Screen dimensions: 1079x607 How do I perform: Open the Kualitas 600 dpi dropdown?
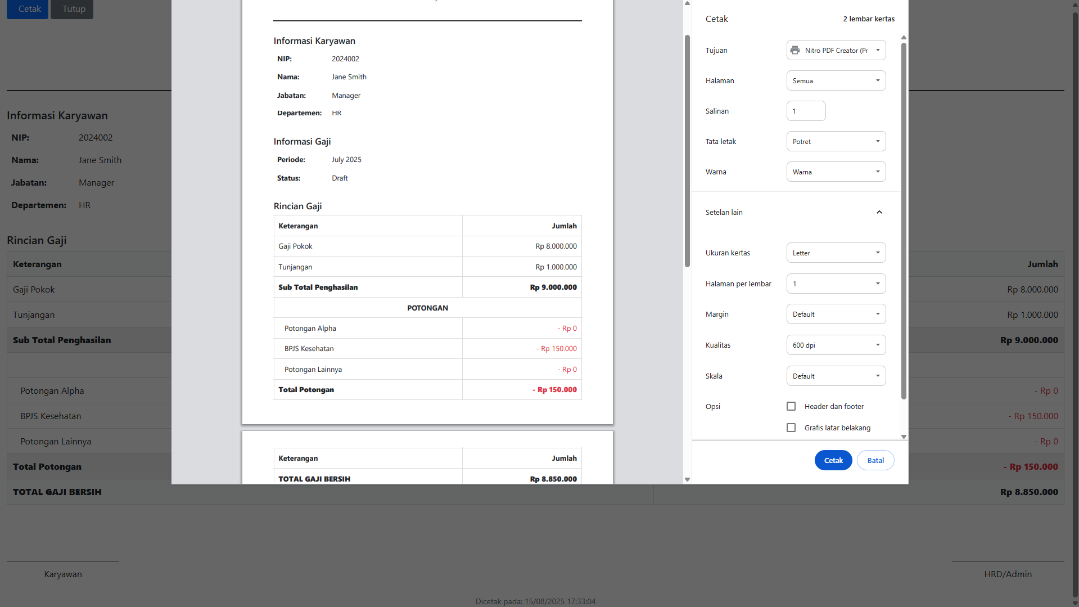point(836,345)
